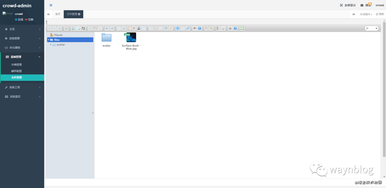386x188 pixels.
Task: Click the scroll tabs left double-arrow
Action: [x=48, y=14]
